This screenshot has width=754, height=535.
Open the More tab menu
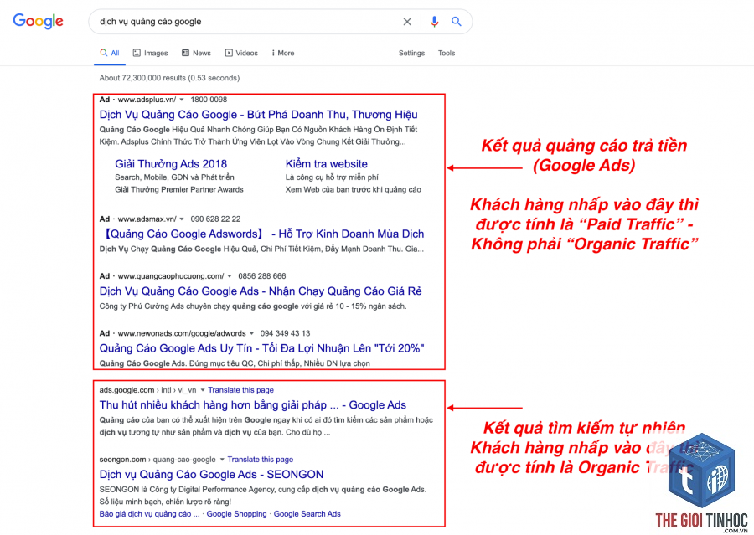283,53
